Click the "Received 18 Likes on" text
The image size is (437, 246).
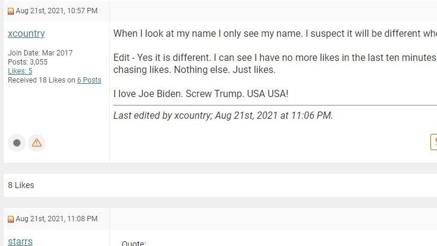(x=41, y=80)
